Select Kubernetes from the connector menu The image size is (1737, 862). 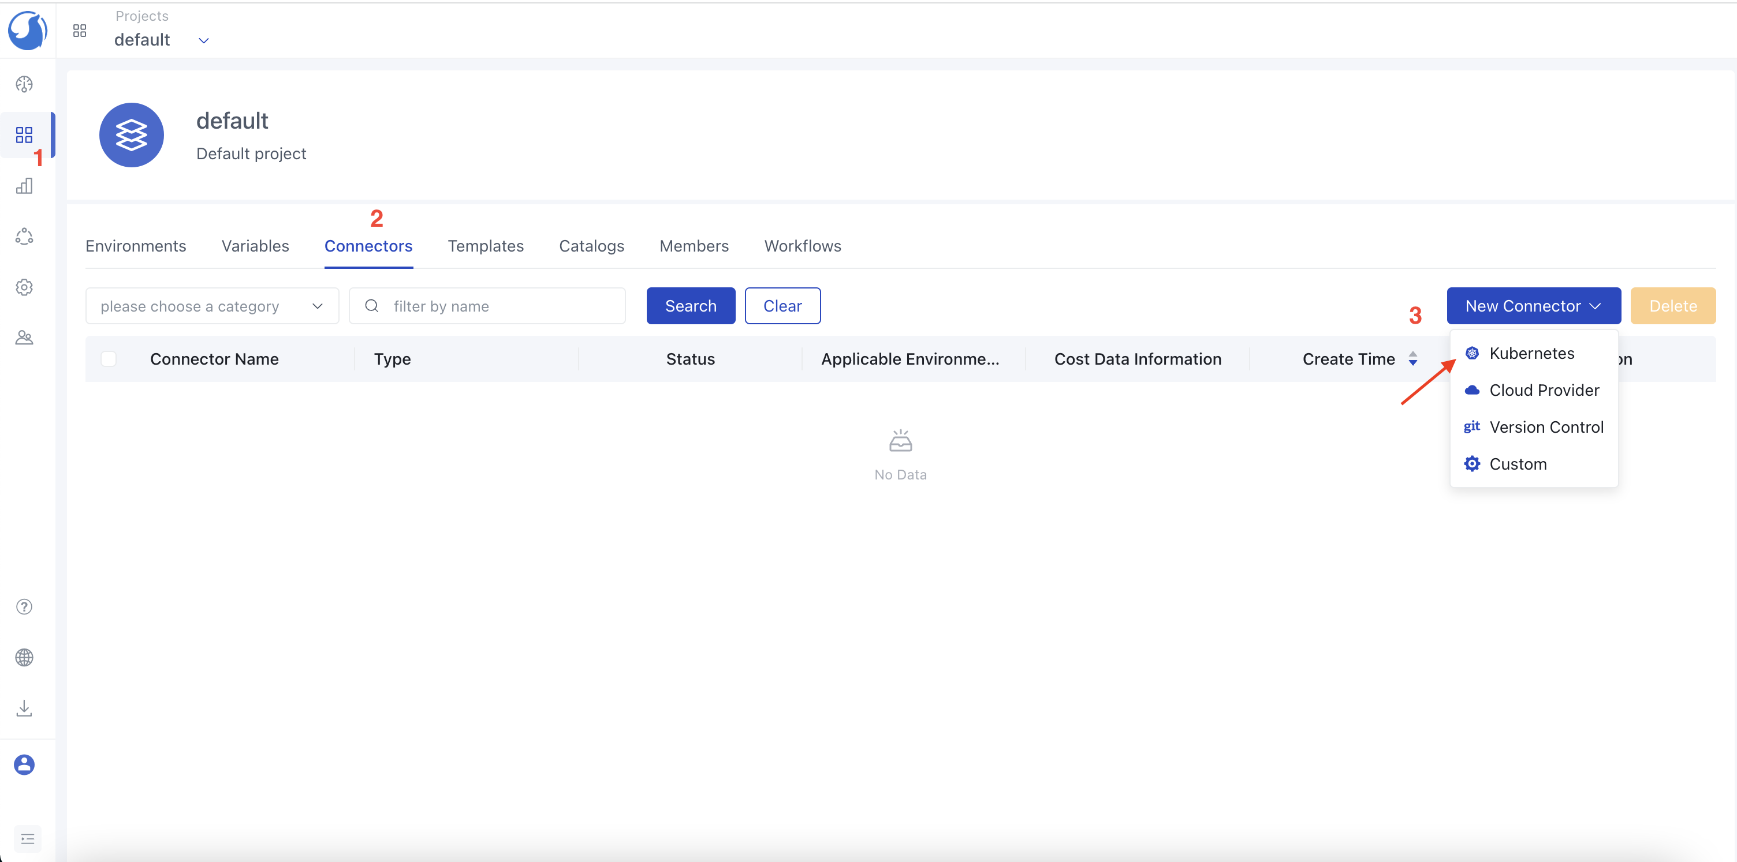tap(1531, 353)
